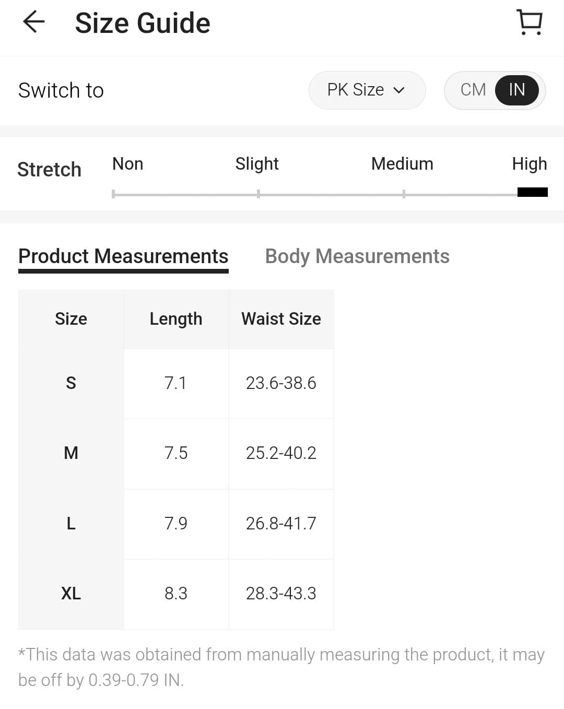This screenshot has height=709, width=564.
Task: Click the Waist Size column header
Action: (x=281, y=319)
